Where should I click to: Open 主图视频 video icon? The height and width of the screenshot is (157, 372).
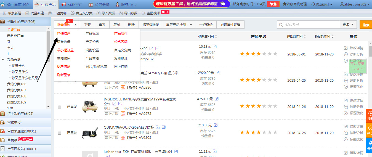(143, 13)
